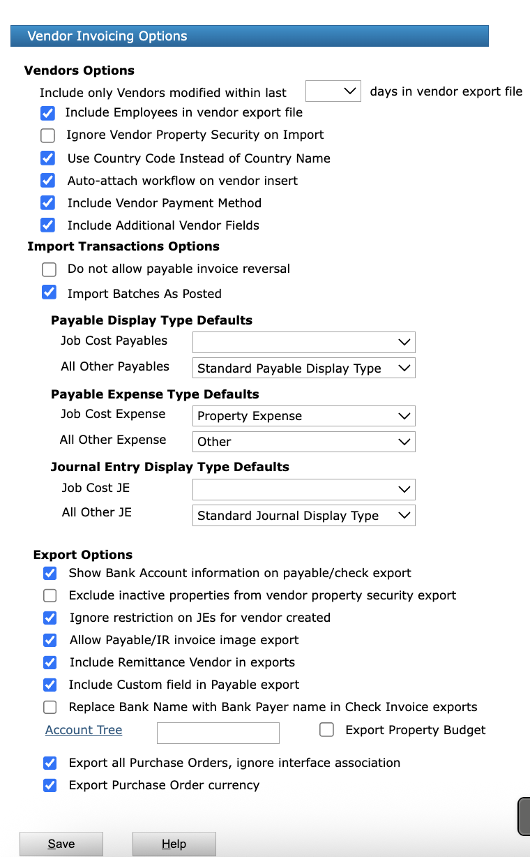This screenshot has width=530, height=857.
Task: Enable Ignore Vendor Property Security on Import
Action: 47,135
